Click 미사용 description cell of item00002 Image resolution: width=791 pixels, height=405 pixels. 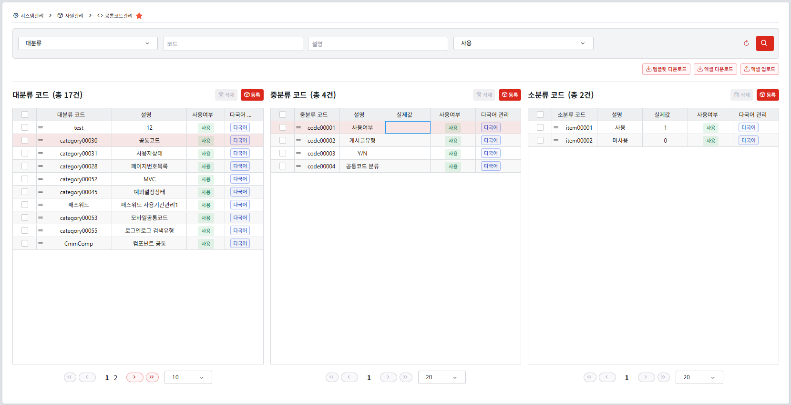(x=620, y=141)
